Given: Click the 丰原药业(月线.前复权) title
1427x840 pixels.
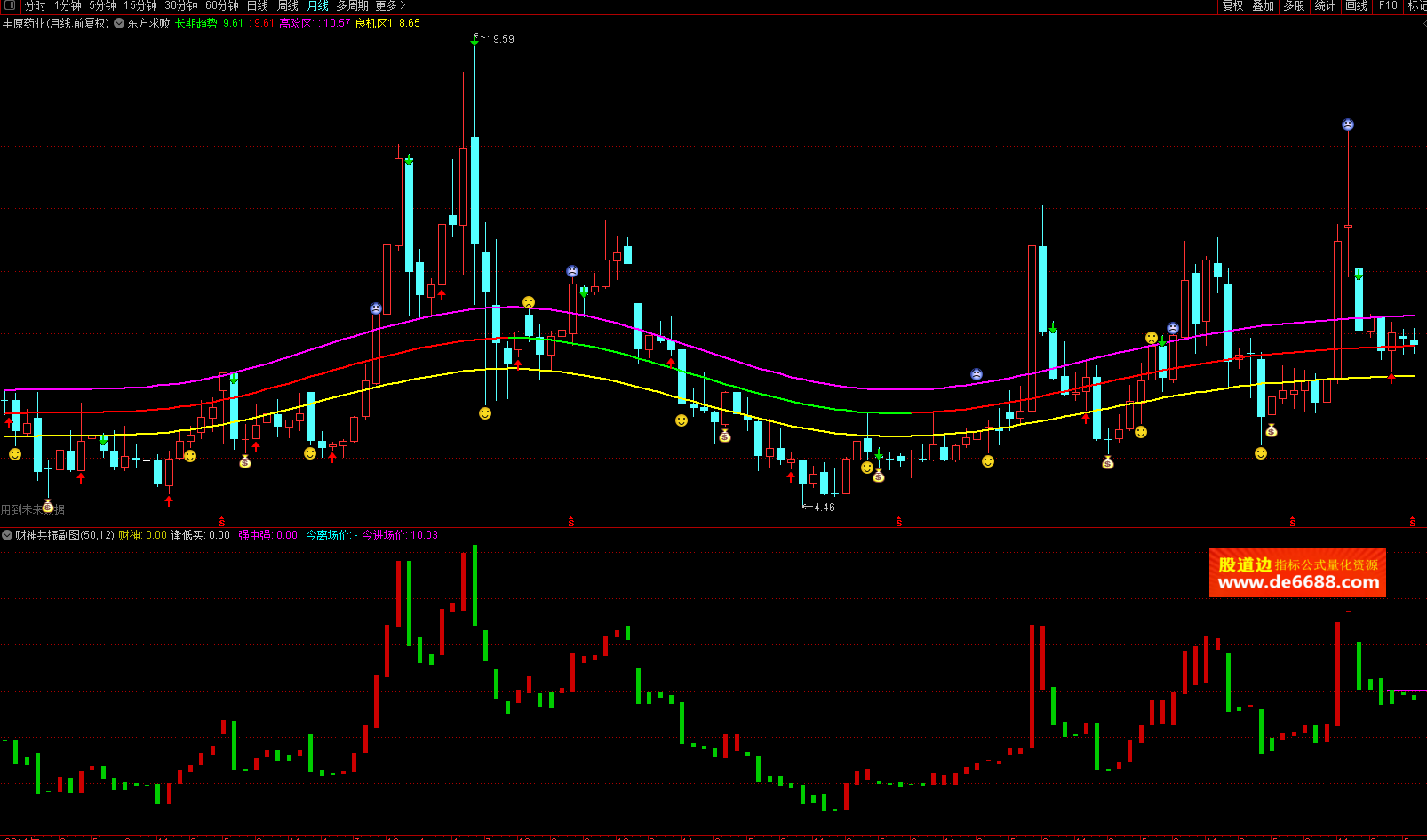Looking at the screenshot, I should pyautogui.click(x=55, y=23).
